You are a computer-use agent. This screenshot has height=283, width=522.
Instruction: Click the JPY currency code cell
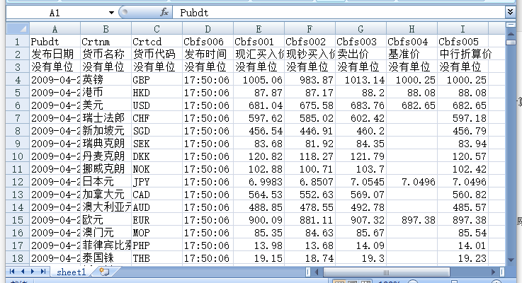pyautogui.click(x=157, y=182)
